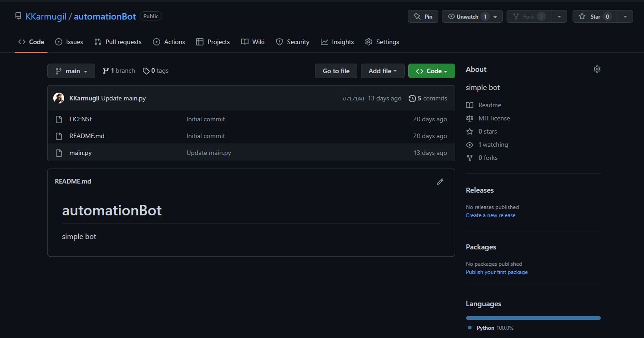
Task: Click the eye icon next to 1 watching
Action: click(470, 144)
